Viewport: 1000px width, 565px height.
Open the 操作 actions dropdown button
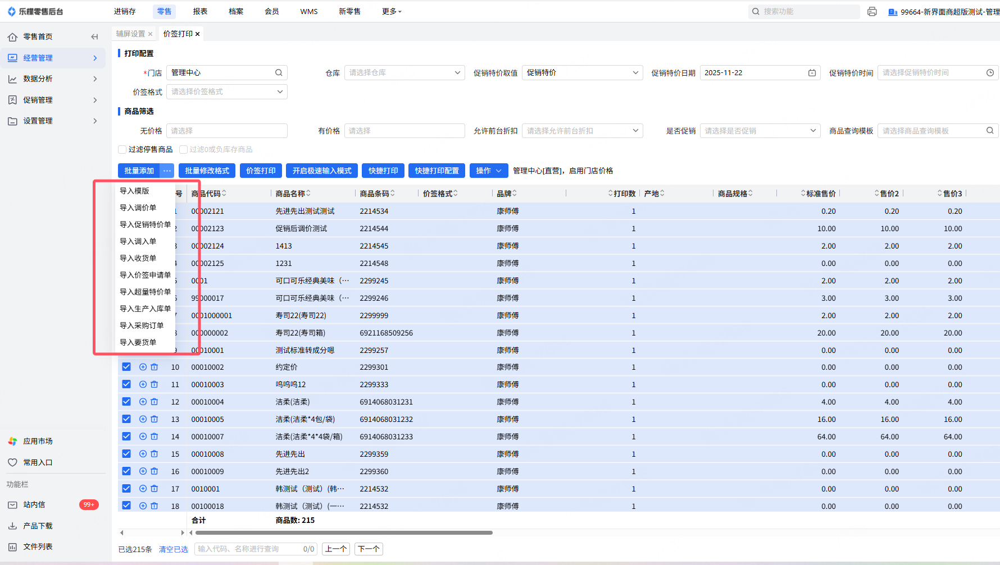(488, 171)
